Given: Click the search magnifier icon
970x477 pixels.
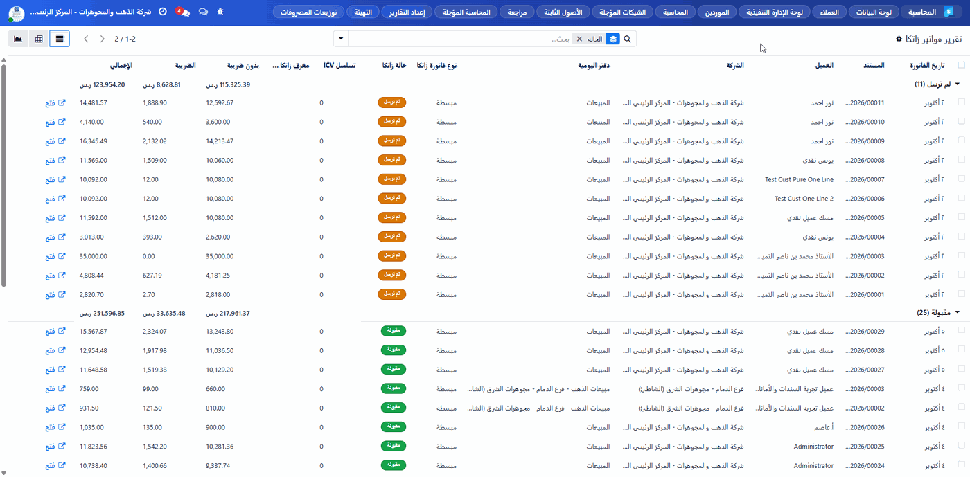Looking at the screenshot, I should tap(628, 39).
